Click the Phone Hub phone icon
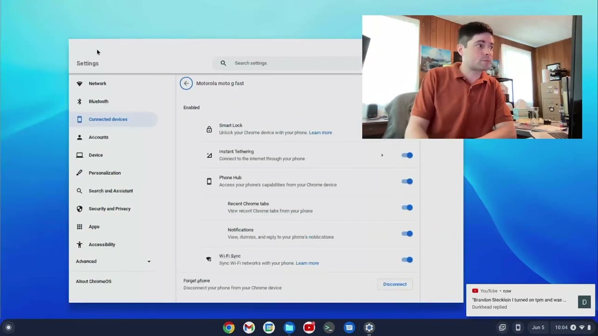 click(209, 181)
